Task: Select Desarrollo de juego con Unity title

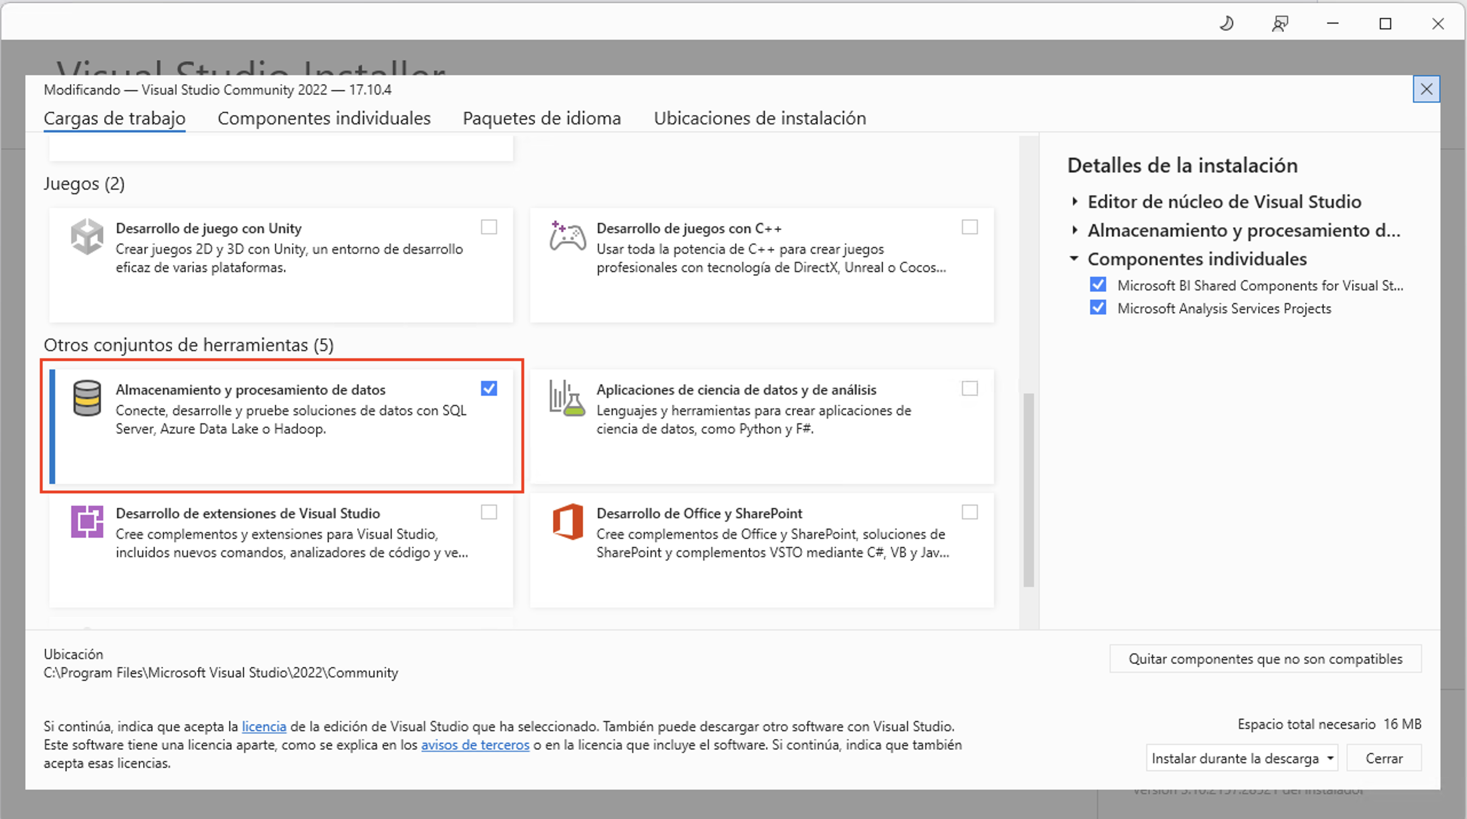Action: pyautogui.click(x=208, y=228)
